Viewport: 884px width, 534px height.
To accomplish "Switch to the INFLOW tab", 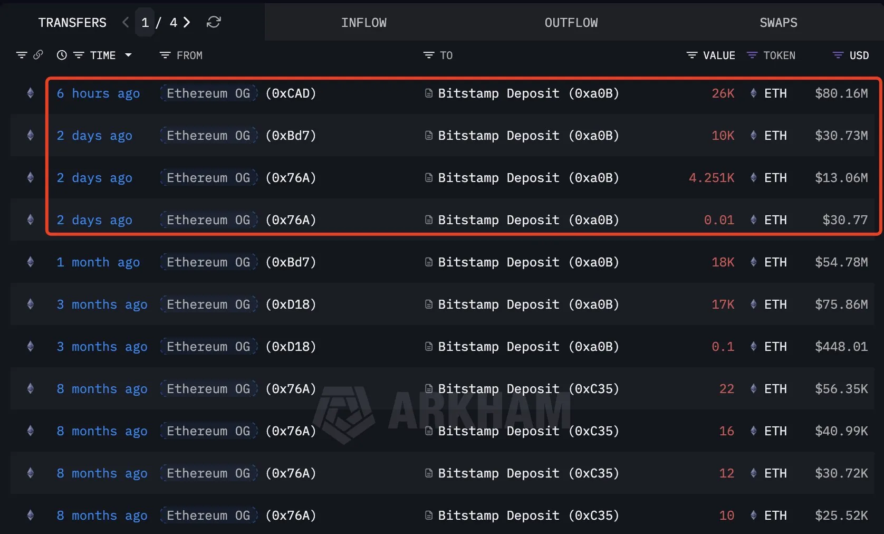I will pos(363,23).
